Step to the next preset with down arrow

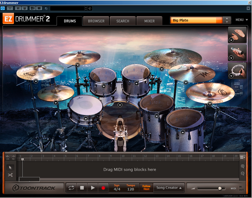227,22
